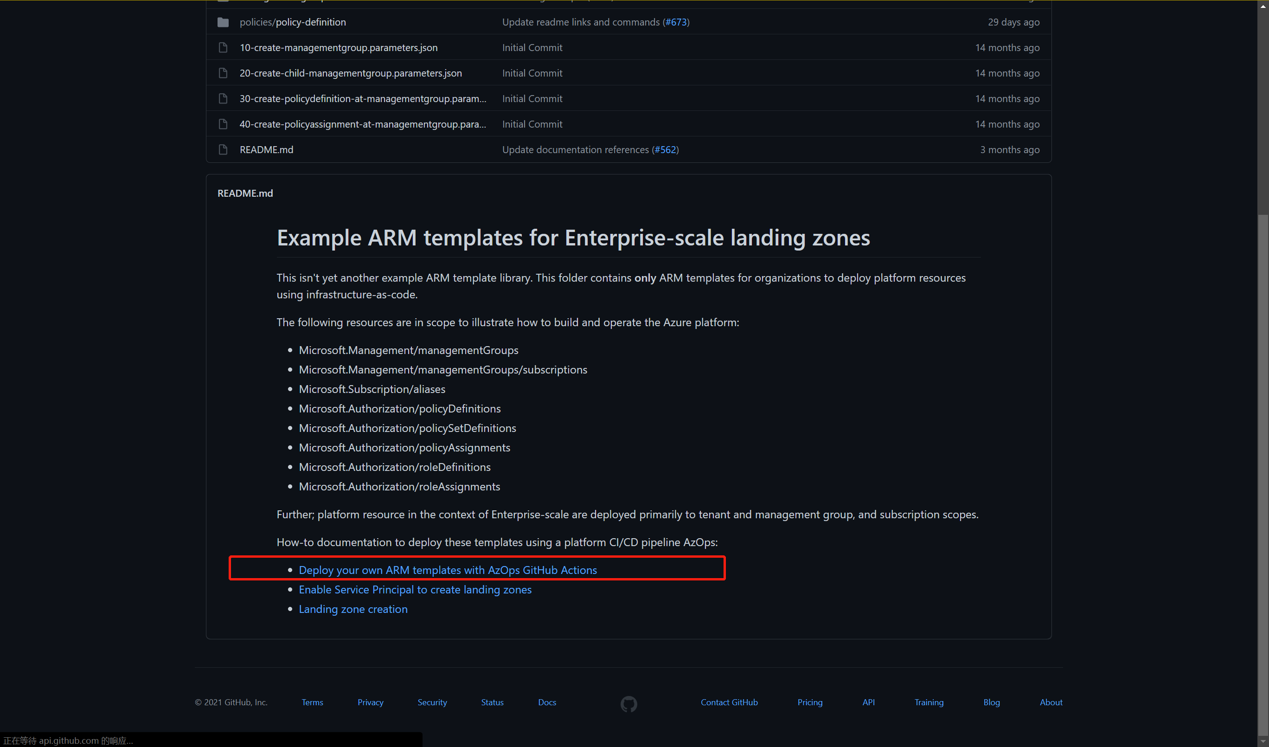Click the GitHub Octocat logo in the footer
Image resolution: width=1269 pixels, height=747 pixels.
(628, 703)
